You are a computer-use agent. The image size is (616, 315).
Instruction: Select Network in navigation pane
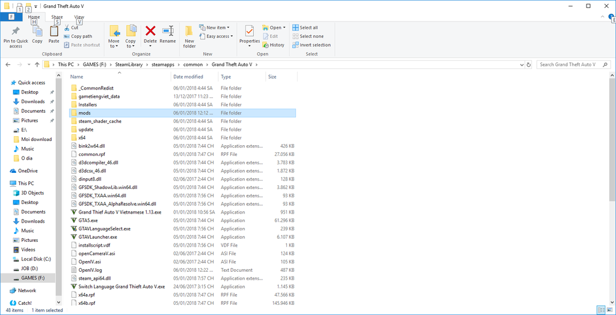tap(26, 290)
